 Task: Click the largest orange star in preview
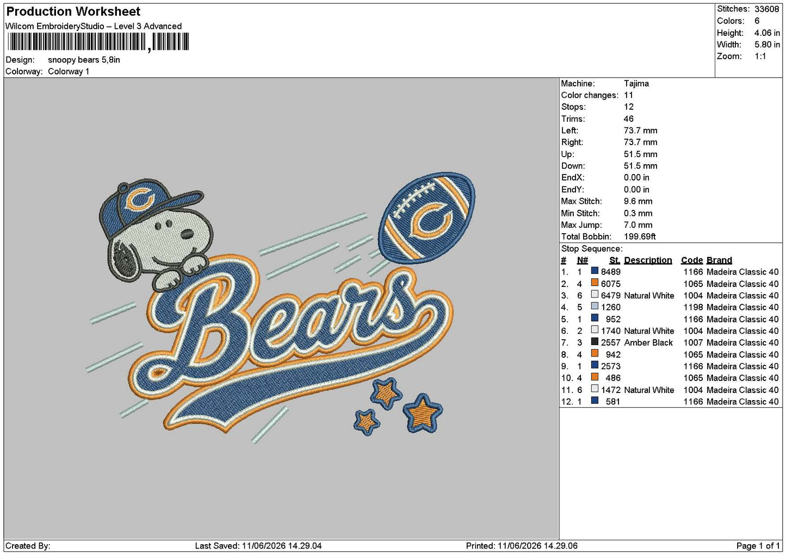point(423,414)
